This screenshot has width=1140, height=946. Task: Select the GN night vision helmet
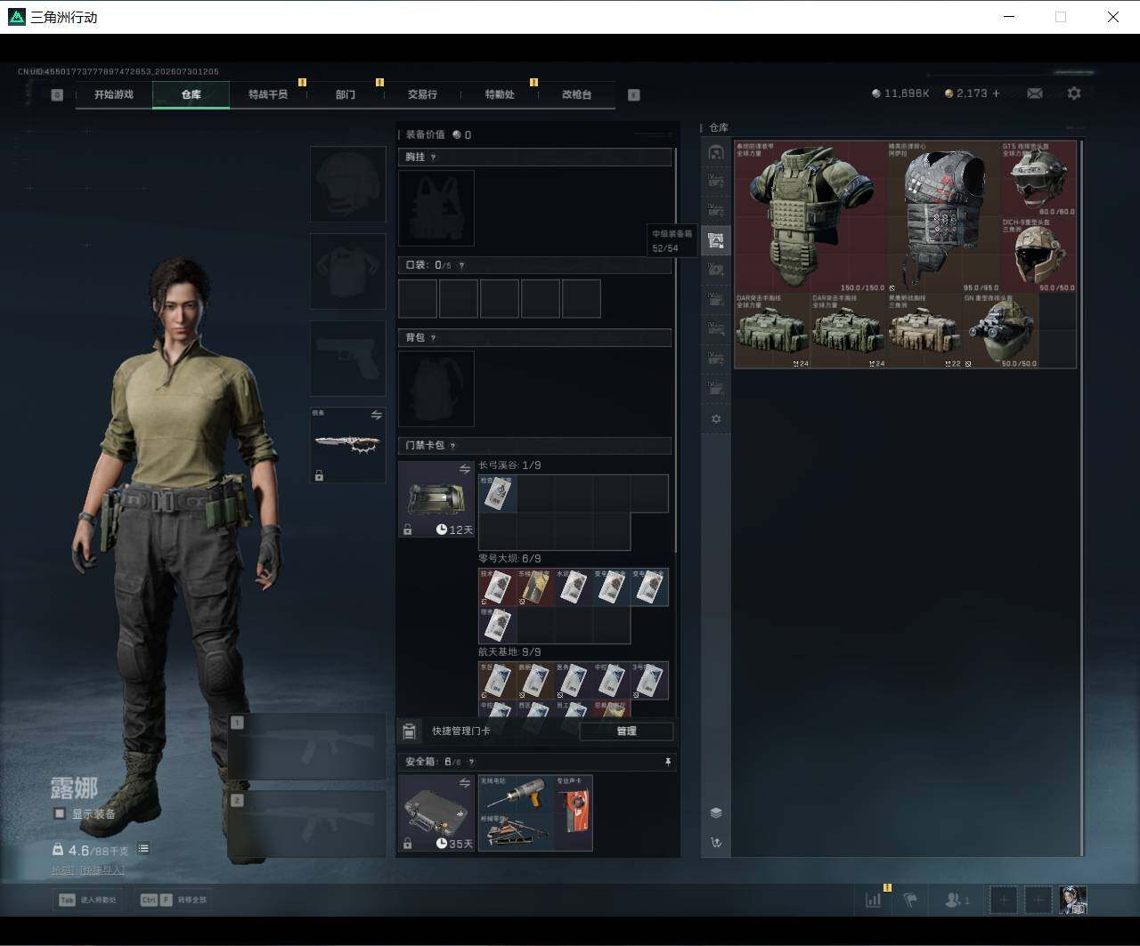point(1000,331)
